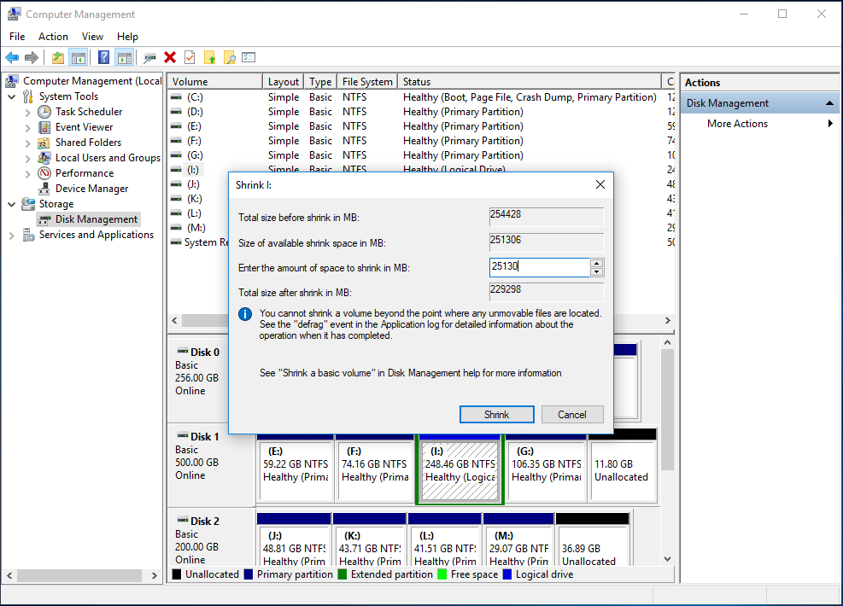This screenshot has height=606, width=843.
Task: Click the Back navigation arrow
Action: [x=12, y=57]
